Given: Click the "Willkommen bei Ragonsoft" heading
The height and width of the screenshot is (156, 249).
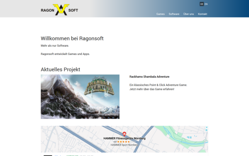Looking at the screenshot, I should [72, 38].
